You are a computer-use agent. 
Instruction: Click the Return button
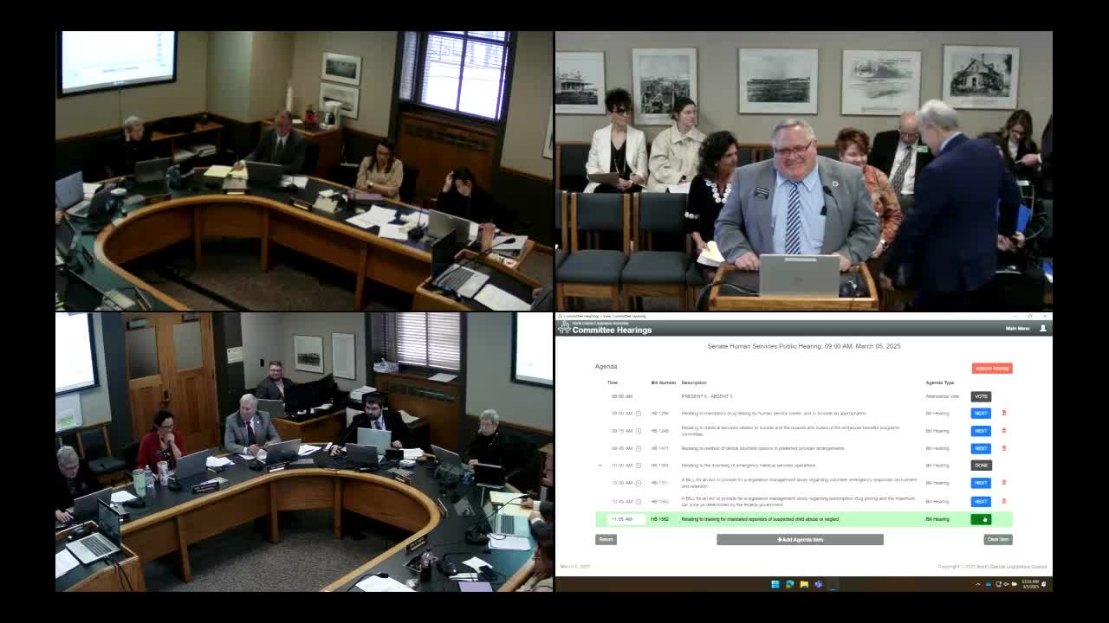click(x=606, y=539)
